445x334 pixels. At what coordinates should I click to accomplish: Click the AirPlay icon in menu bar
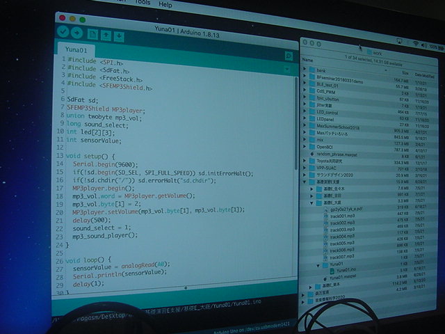click(399, 42)
